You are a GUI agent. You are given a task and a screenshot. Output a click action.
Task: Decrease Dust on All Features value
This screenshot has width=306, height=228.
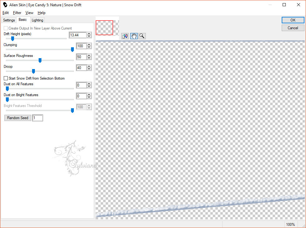pos(89,86)
